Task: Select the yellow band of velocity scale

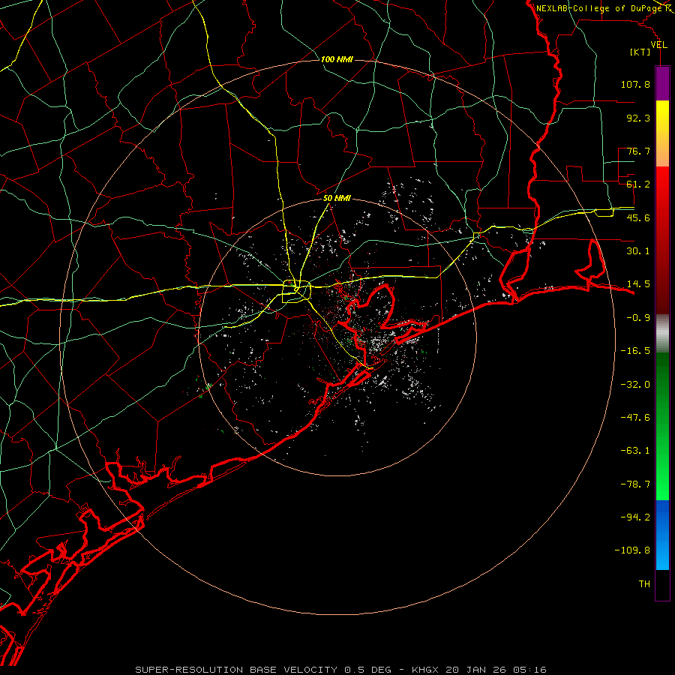Action: pyautogui.click(x=662, y=133)
